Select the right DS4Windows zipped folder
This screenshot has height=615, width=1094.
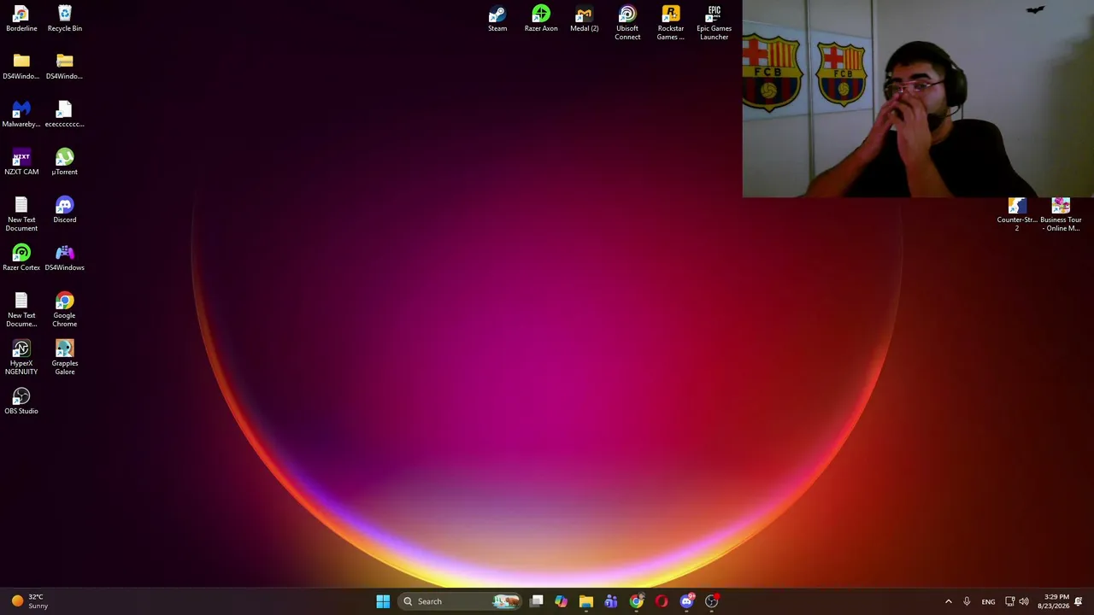pos(65,67)
